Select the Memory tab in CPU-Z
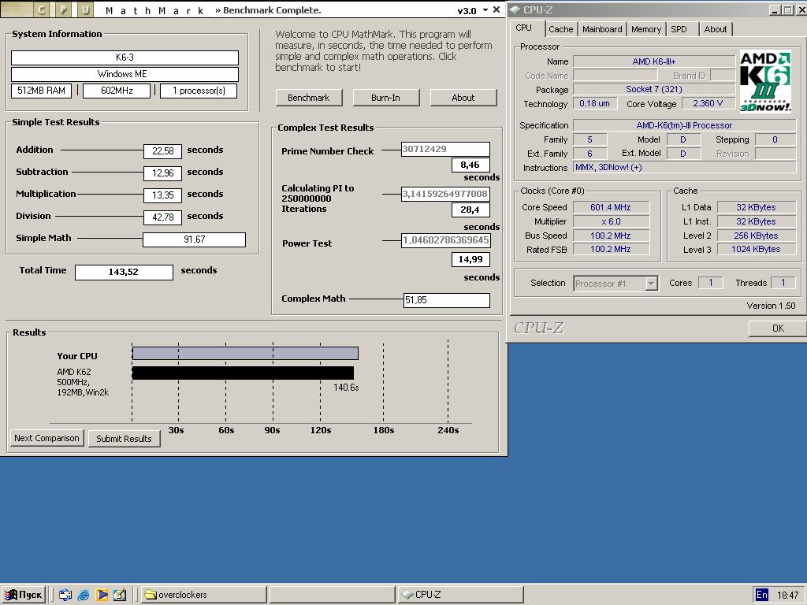 646,29
